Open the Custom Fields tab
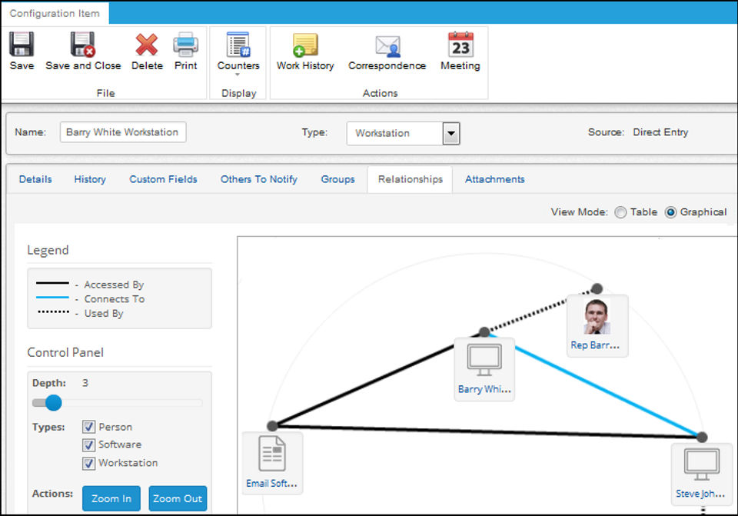 [163, 179]
